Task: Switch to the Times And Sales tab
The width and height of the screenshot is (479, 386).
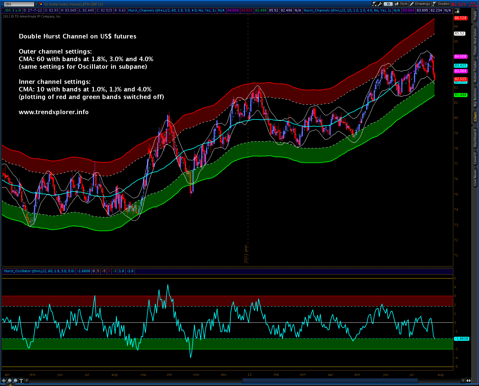Action: tap(475, 41)
